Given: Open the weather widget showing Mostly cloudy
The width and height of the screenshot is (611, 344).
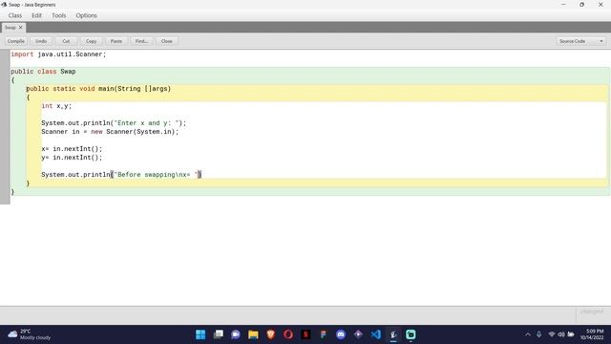Looking at the screenshot, I should pyautogui.click(x=30, y=334).
